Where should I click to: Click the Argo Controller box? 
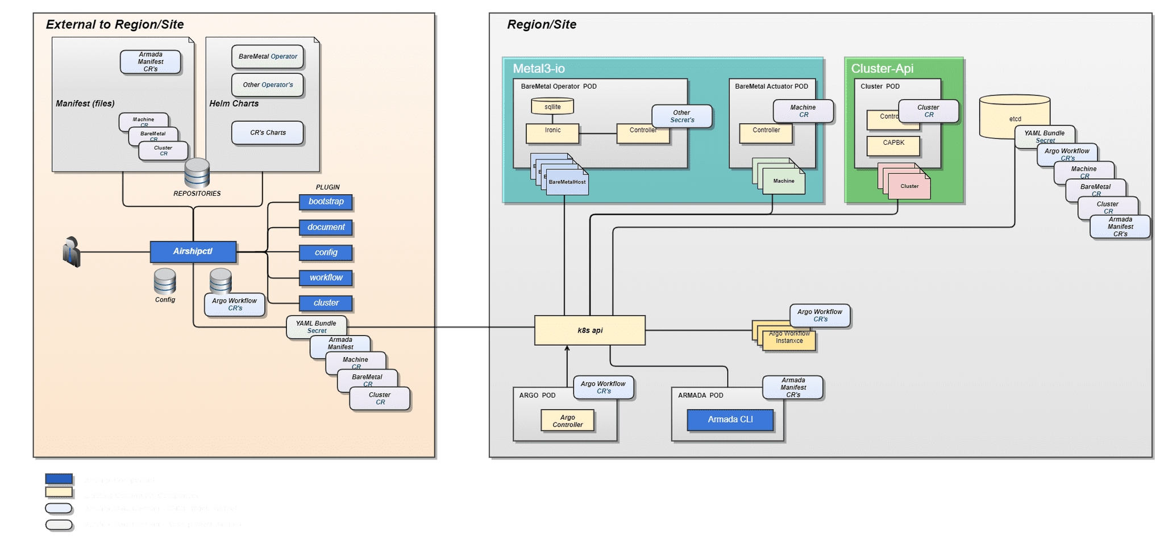[567, 421]
